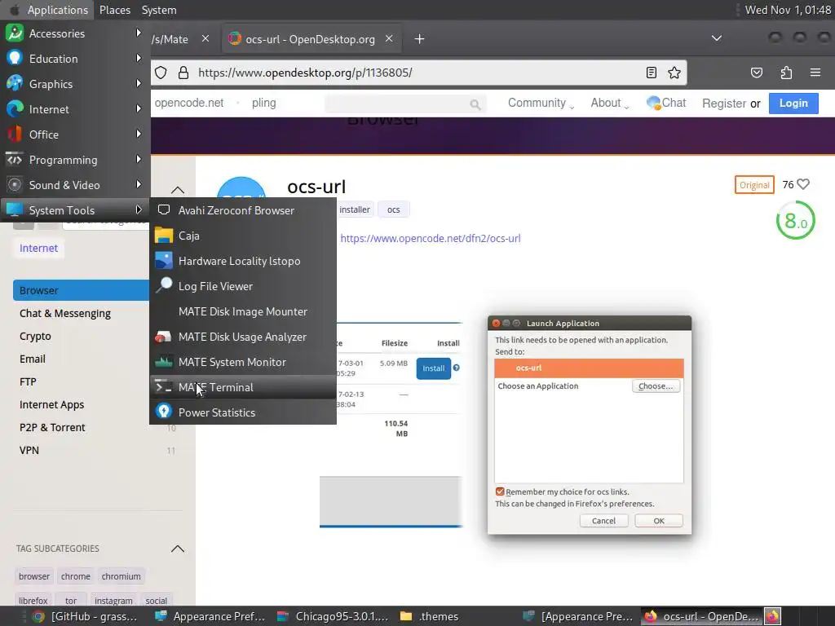Open the Programming menu category
Screen dimensions: 835x626
click(74, 160)
